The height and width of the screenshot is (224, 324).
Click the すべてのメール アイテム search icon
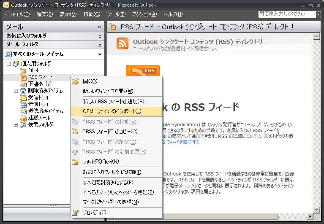coord(8,54)
